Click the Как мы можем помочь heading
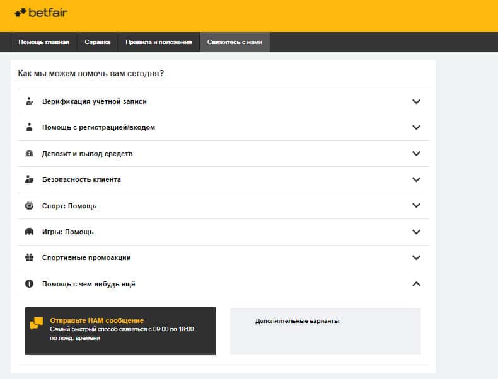The image size is (498, 379). [x=91, y=74]
